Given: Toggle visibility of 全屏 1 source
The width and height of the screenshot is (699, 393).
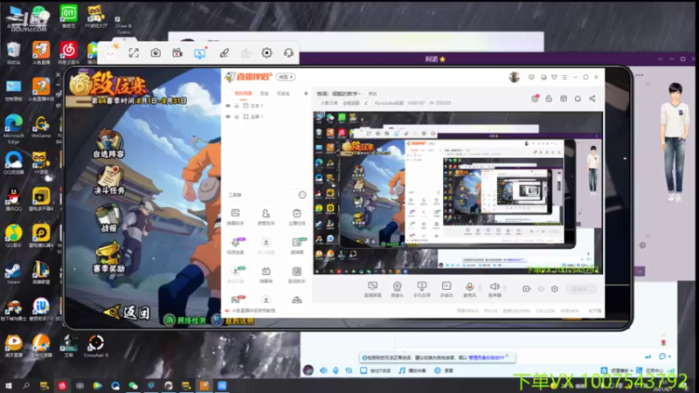Looking at the screenshot, I should (x=228, y=117).
